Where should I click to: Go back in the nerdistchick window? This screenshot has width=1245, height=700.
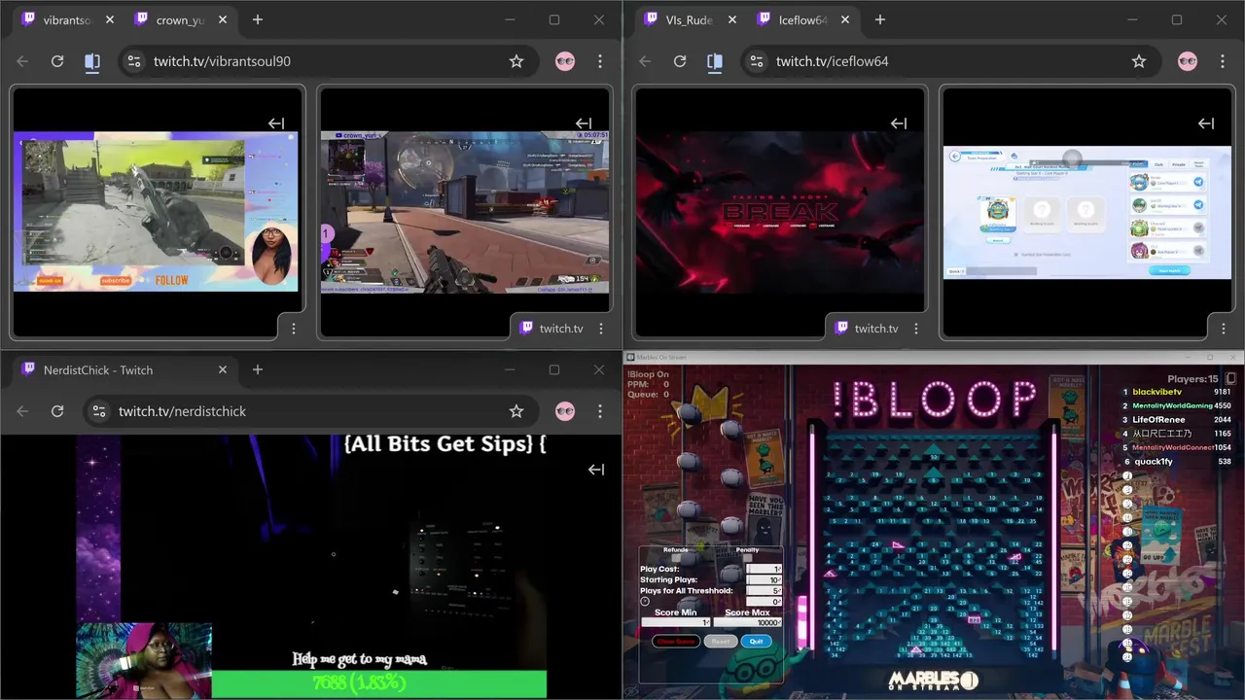[x=22, y=411]
